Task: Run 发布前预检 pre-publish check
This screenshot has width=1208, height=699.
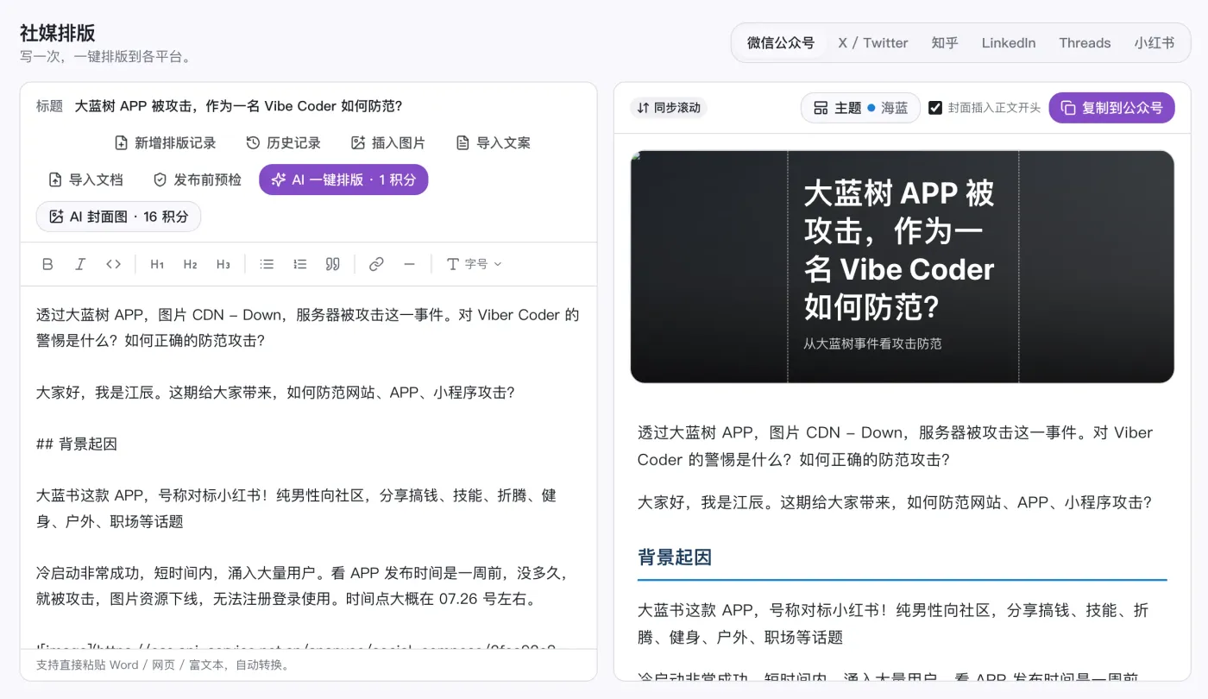Action: pos(197,179)
